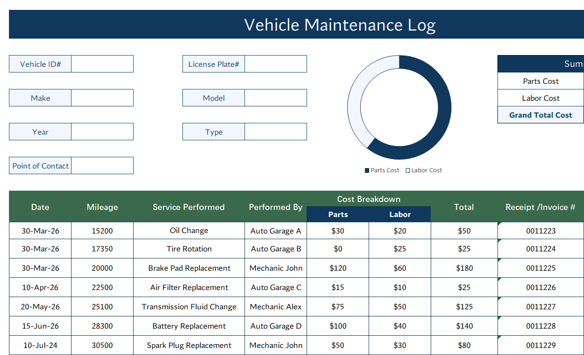Click the $140 total cell
The height and width of the screenshot is (355, 584).
click(x=464, y=326)
